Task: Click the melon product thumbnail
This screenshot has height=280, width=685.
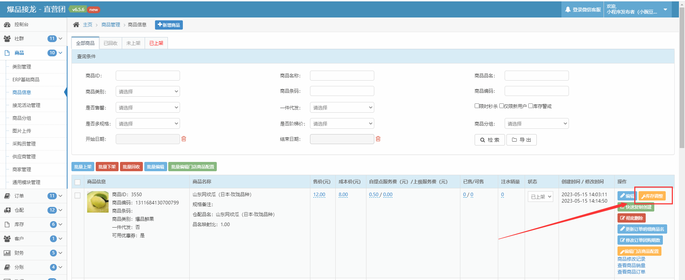Action: pyautogui.click(x=98, y=202)
